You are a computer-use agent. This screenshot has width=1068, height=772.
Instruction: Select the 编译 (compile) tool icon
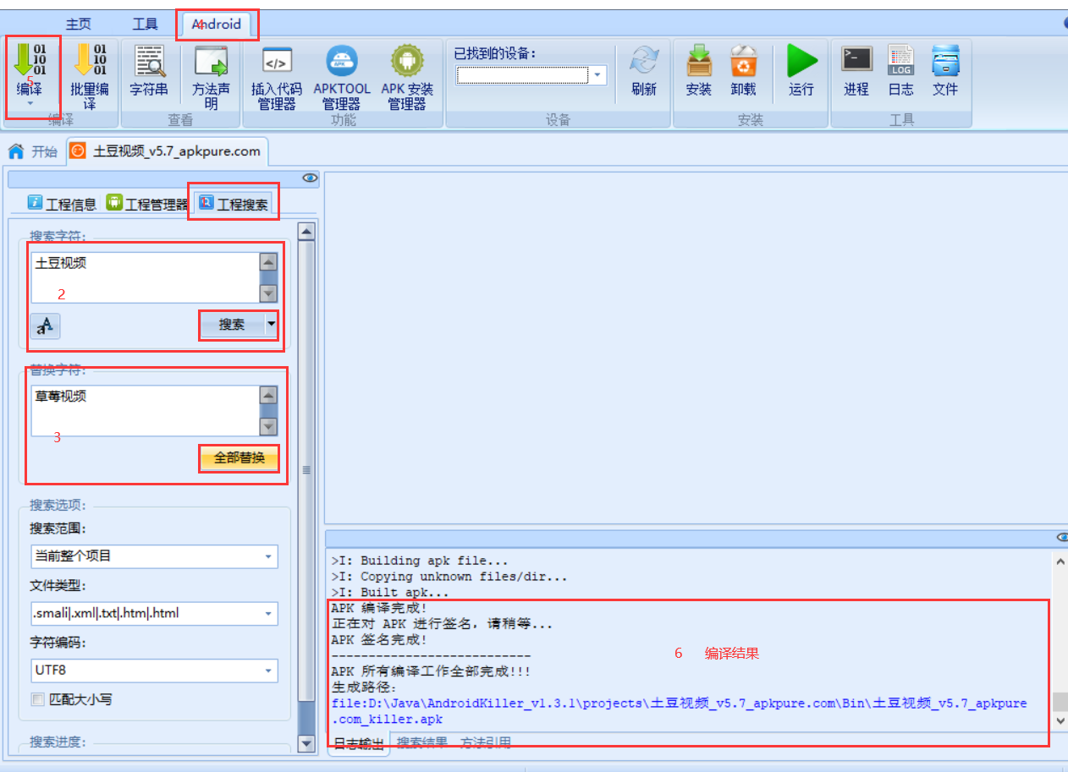click(31, 72)
